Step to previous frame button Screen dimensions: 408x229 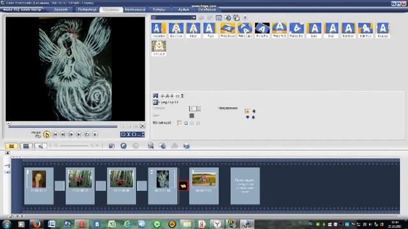tap(62, 134)
